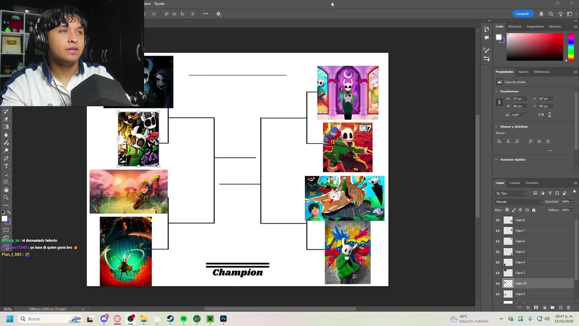Hide layer Capa 3 with eye icon
Screen dimensions: 579x326
click(498, 273)
